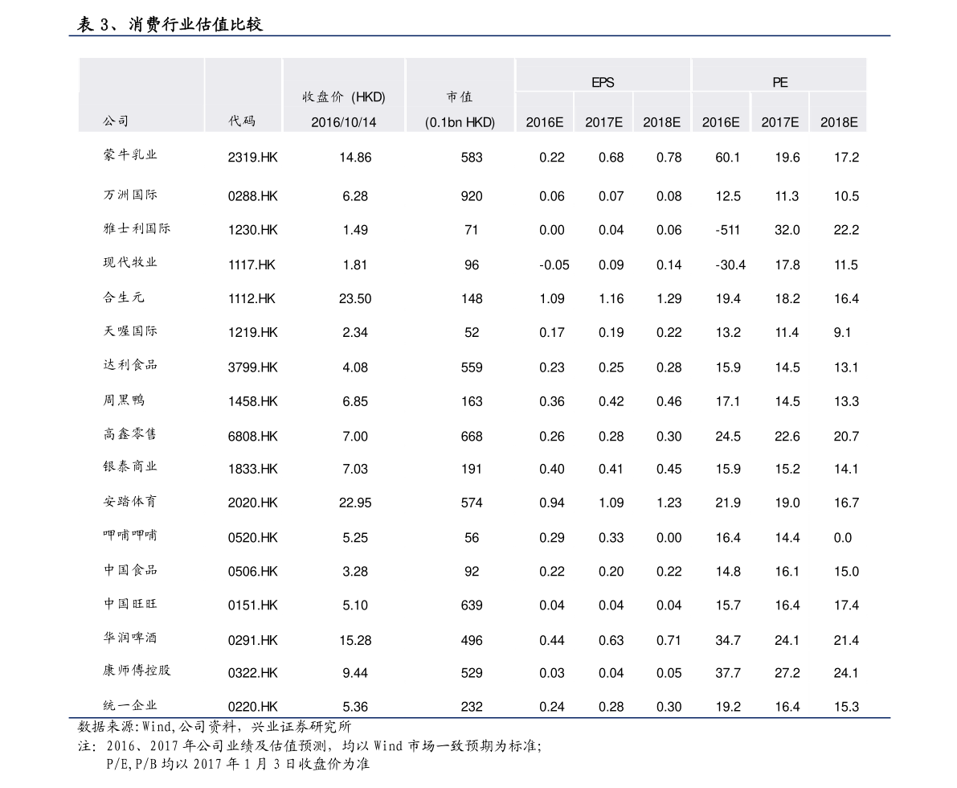
Task: Select first data row cell under 公司
Action: (x=141, y=150)
